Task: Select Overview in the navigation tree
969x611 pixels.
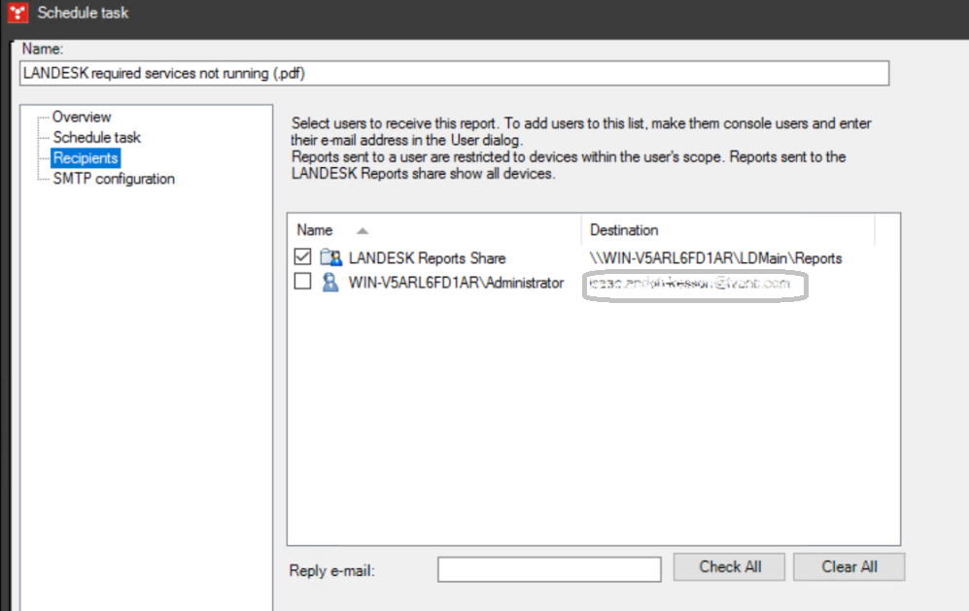Action: click(x=82, y=117)
